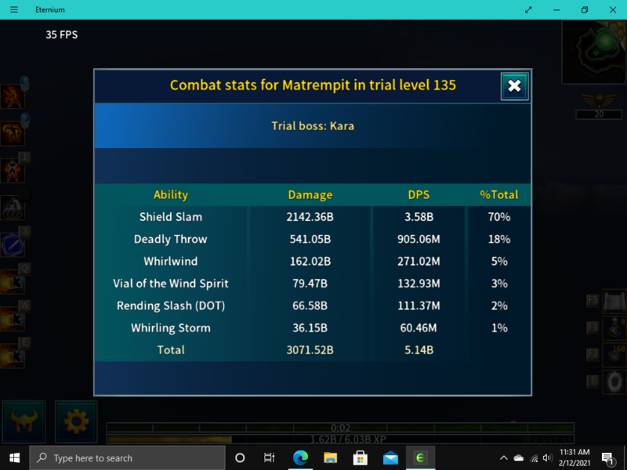627x470 pixels.
Task: Open the hero helmet character menu
Action: pos(24,422)
